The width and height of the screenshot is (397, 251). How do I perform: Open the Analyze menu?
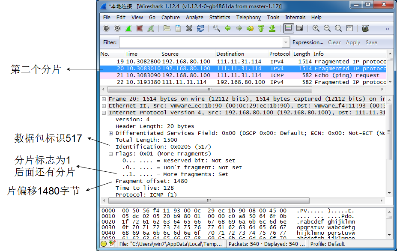[194, 18]
